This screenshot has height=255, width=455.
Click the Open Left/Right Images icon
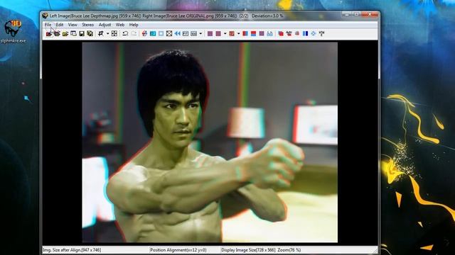click(x=57, y=34)
